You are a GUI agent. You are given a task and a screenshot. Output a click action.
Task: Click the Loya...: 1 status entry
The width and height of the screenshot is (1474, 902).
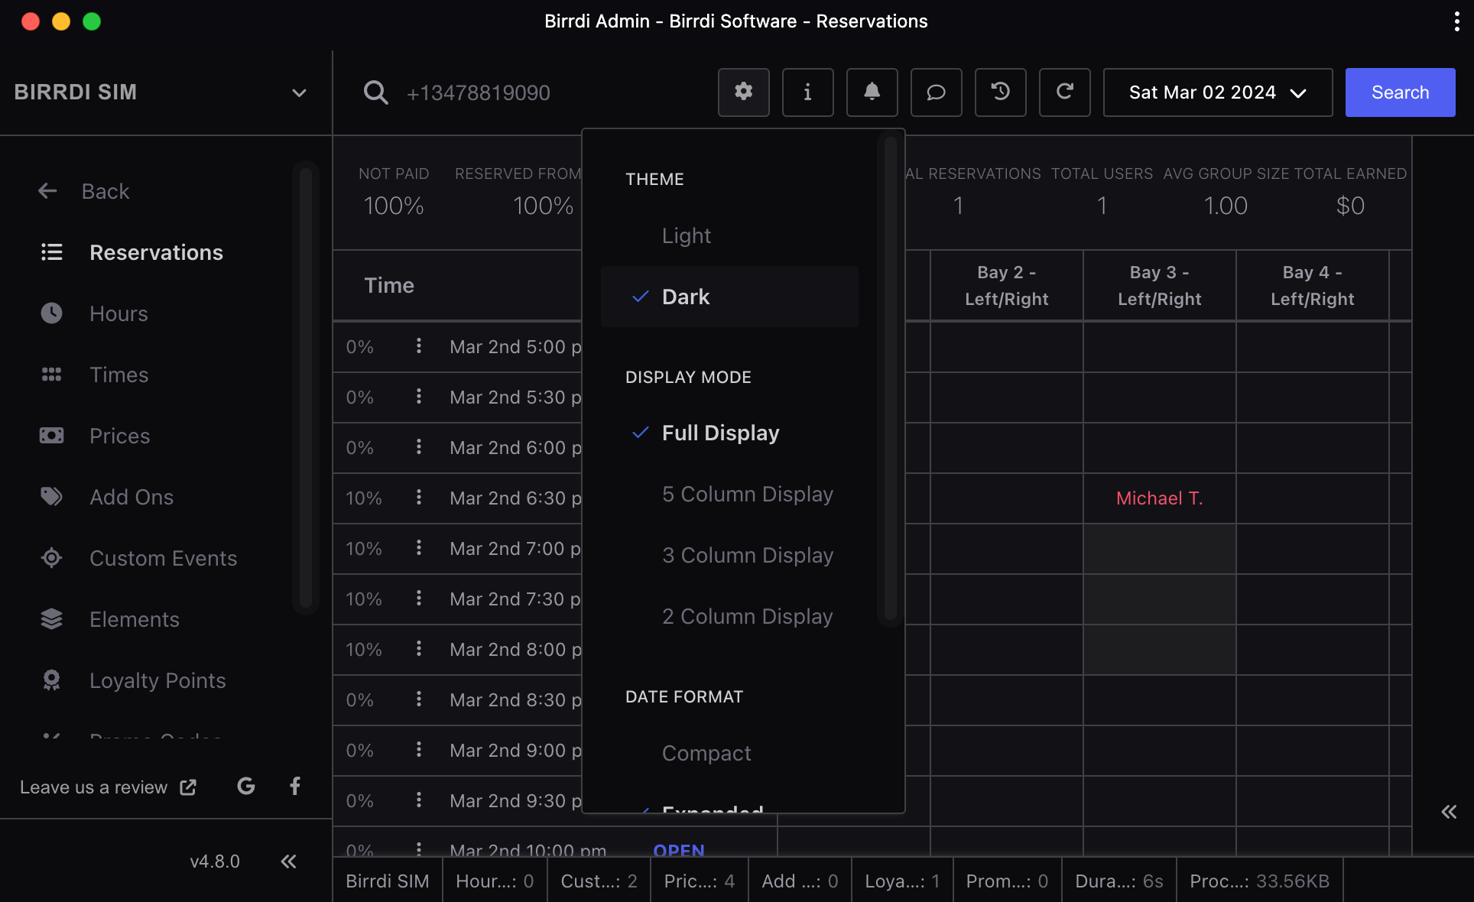(902, 881)
